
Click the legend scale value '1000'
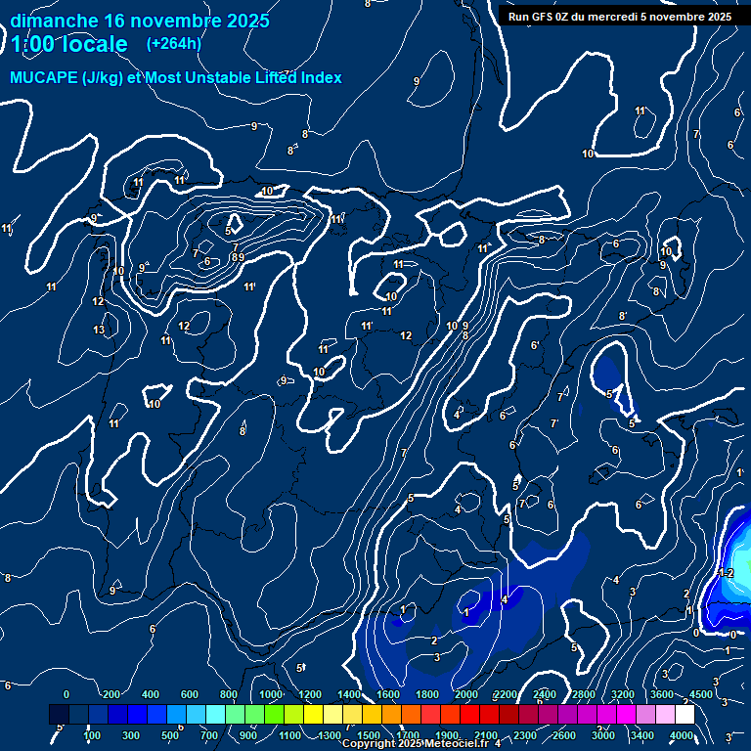(x=271, y=694)
